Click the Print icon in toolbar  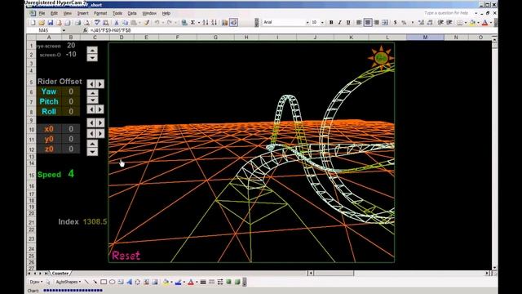click(78, 22)
